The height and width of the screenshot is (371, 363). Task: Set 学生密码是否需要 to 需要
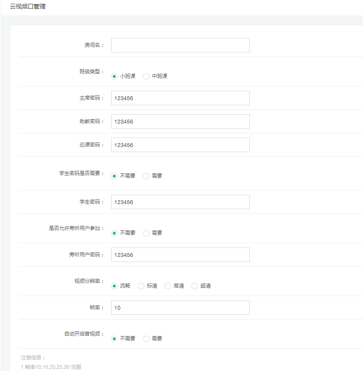coord(146,176)
